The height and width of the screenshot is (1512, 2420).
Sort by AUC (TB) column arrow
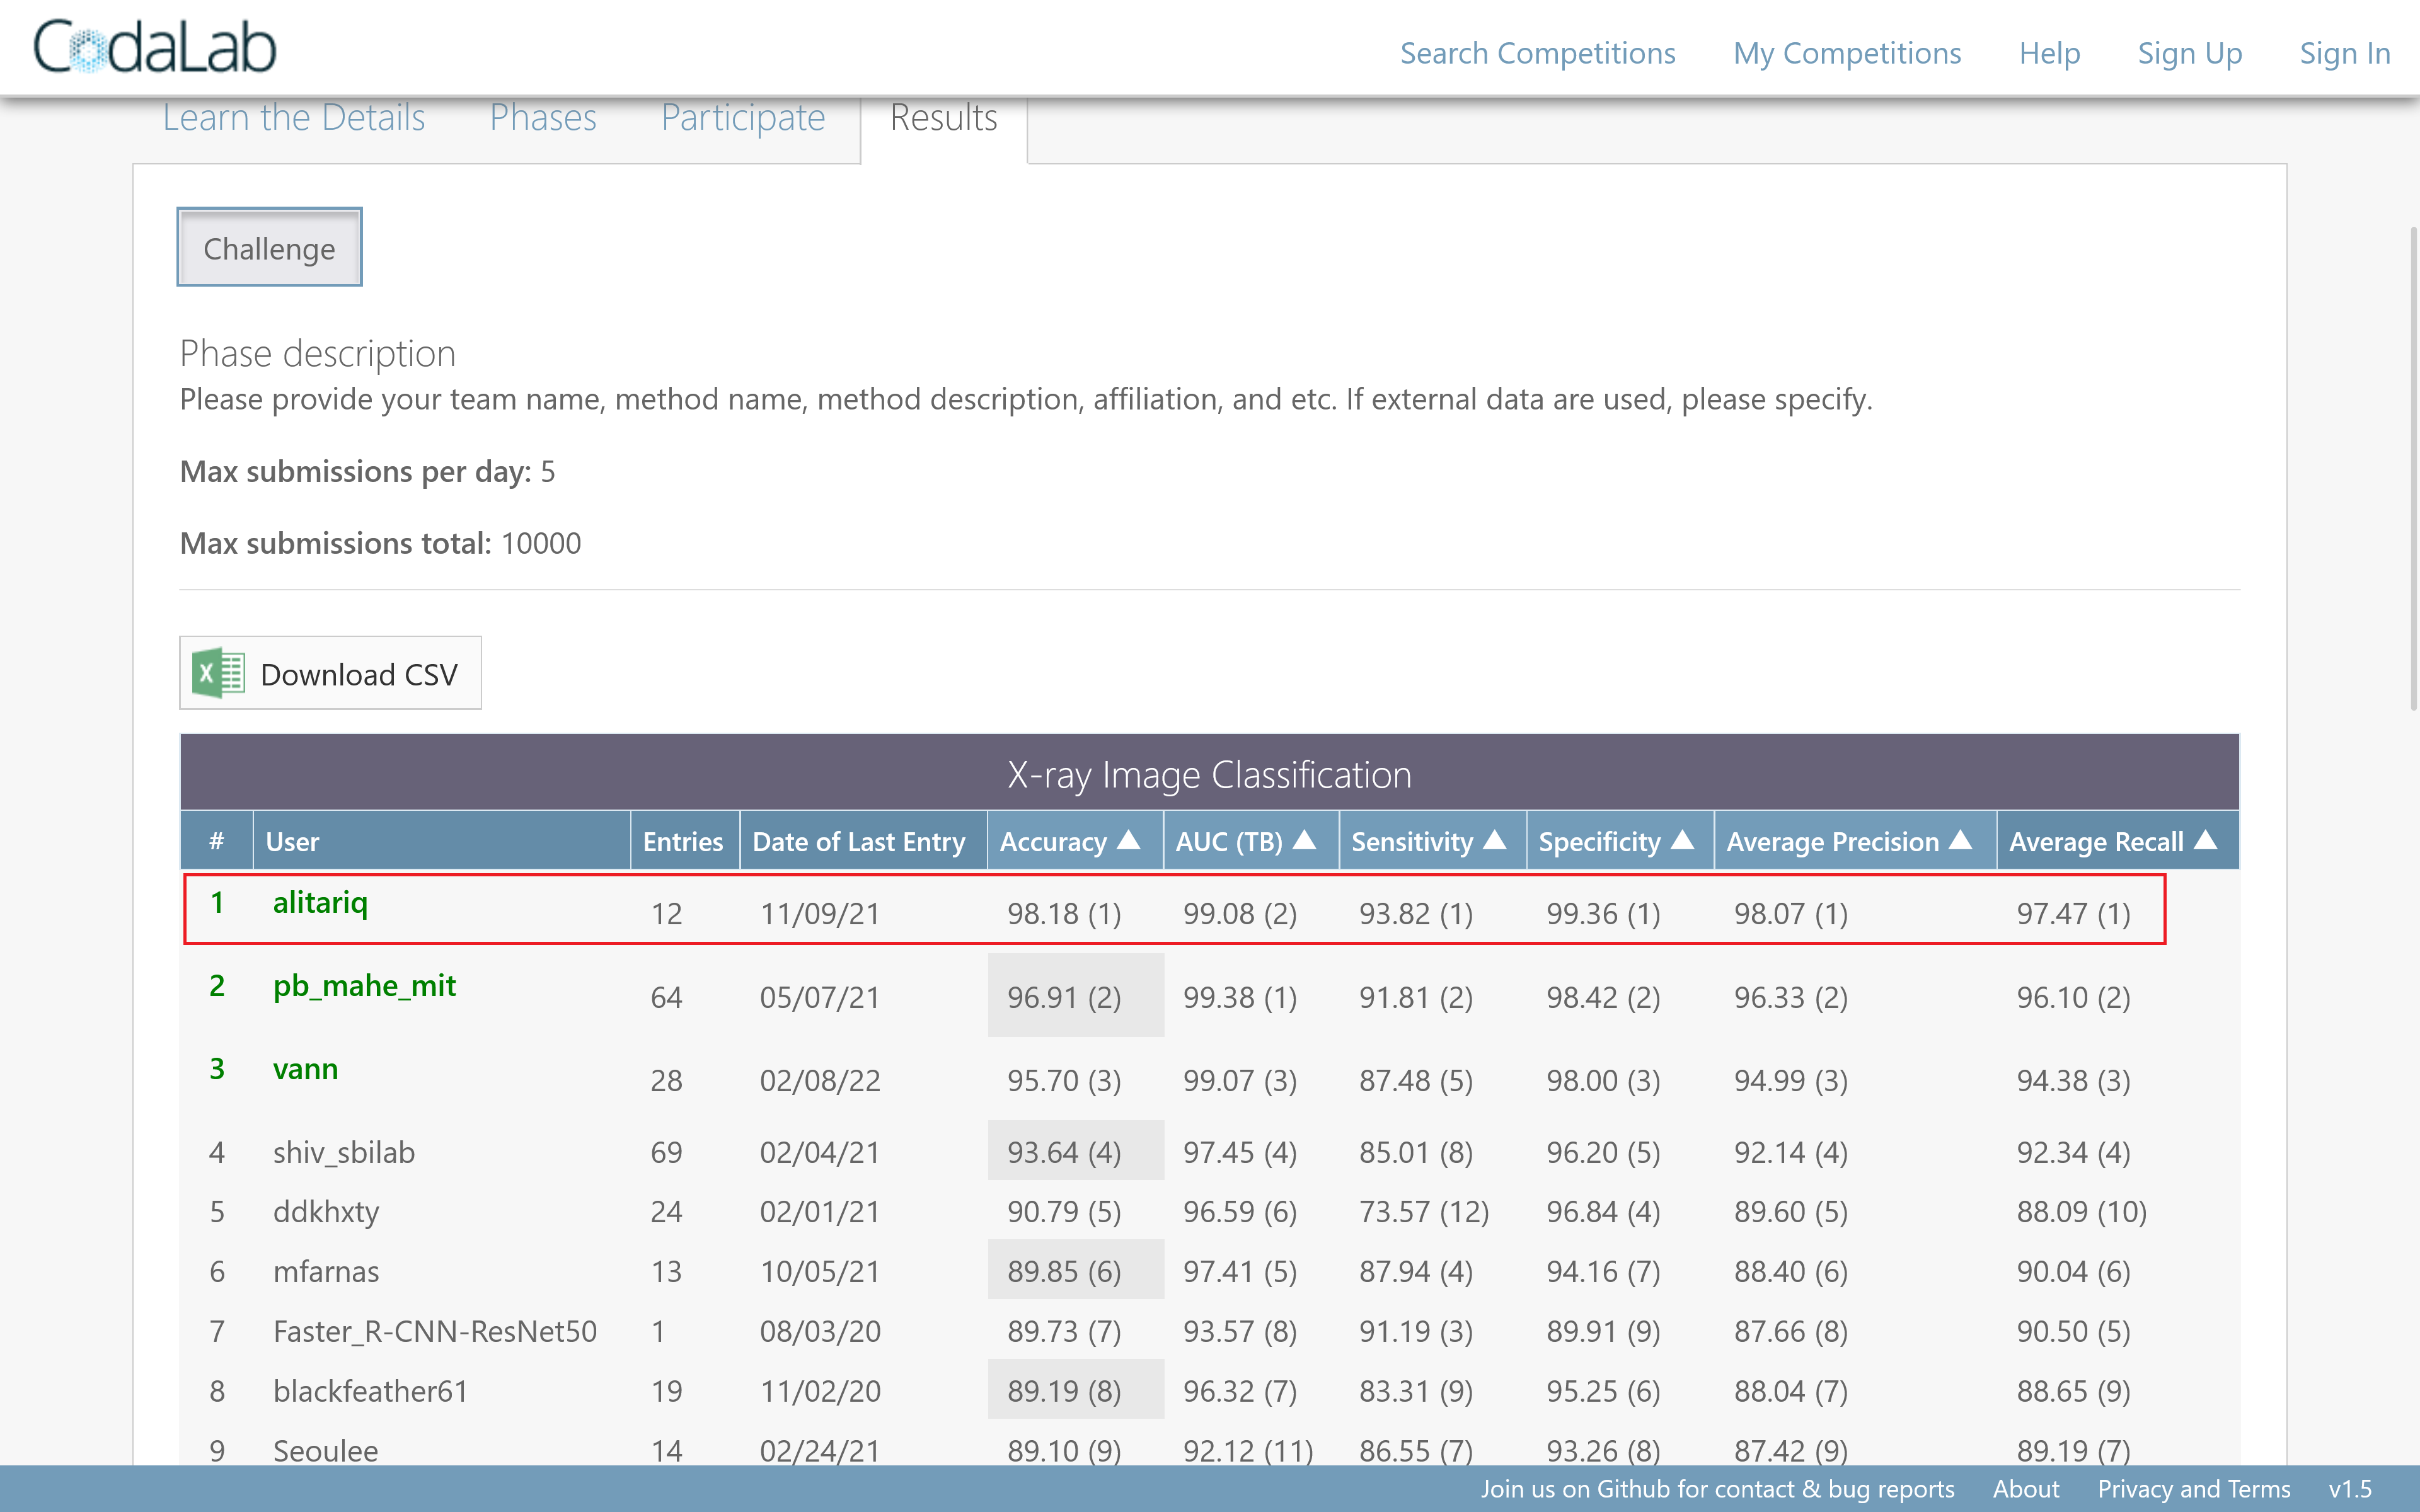click(x=1304, y=840)
